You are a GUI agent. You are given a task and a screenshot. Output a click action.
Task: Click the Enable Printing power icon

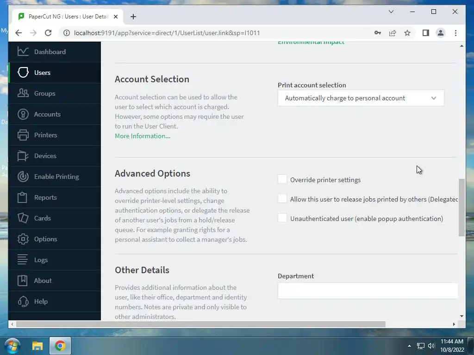[23, 177]
